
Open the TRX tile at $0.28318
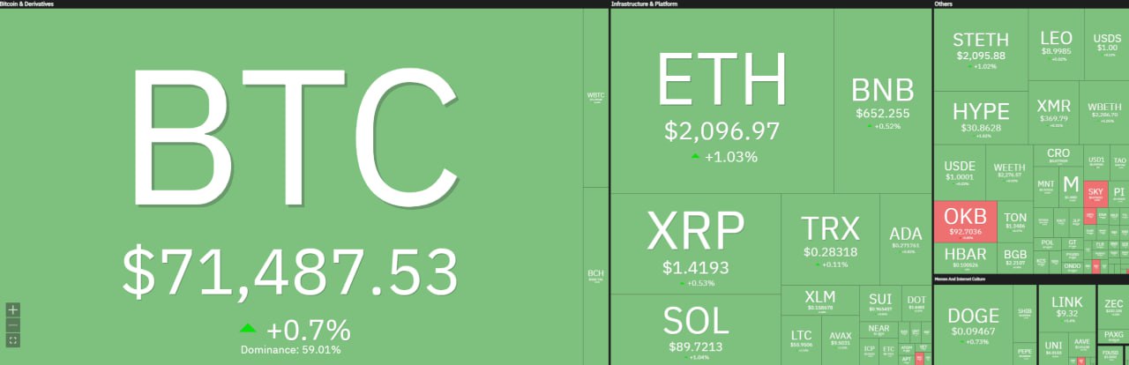(x=830, y=238)
